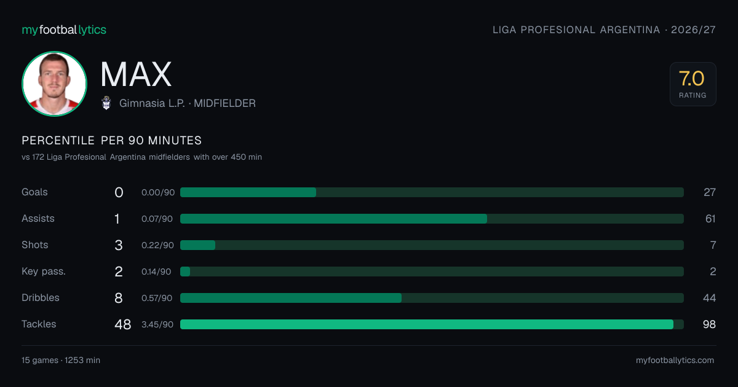Click the Assists percentile bar
Image resolution: width=738 pixels, height=387 pixels.
[432, 219]
